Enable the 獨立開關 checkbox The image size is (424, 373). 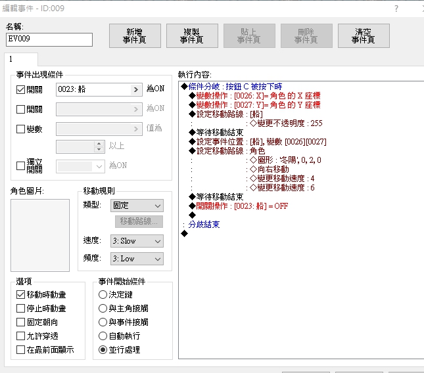(x=21, y=165)
